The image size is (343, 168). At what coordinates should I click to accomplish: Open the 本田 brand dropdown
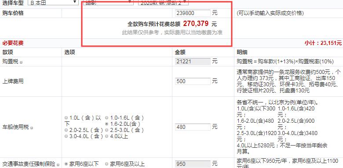coord(53,2)
